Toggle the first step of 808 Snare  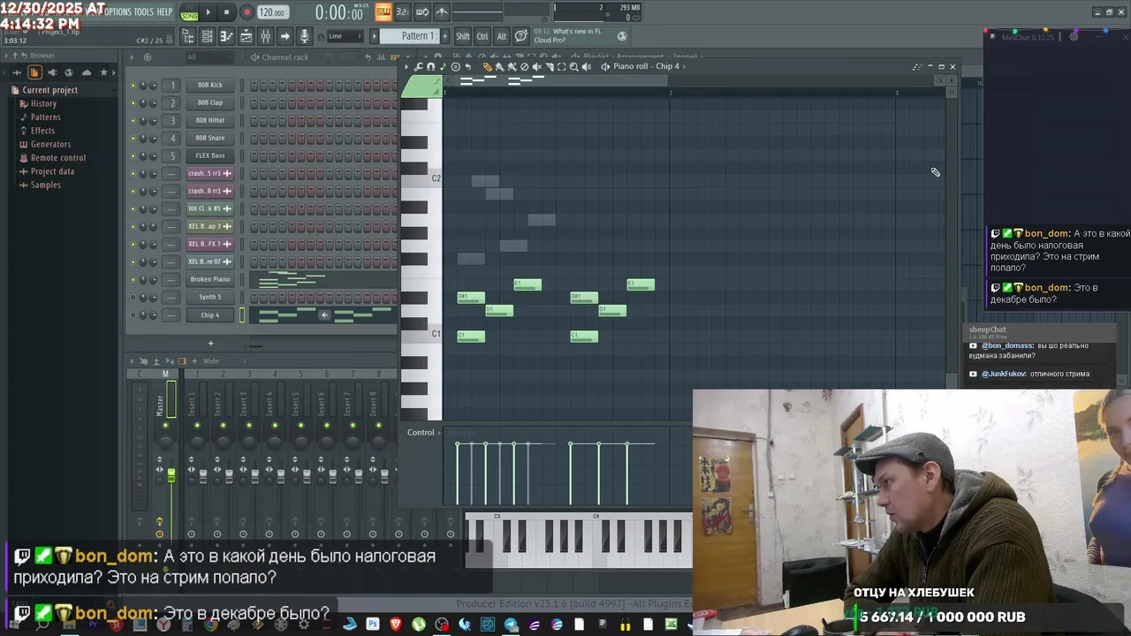point(254,139)
